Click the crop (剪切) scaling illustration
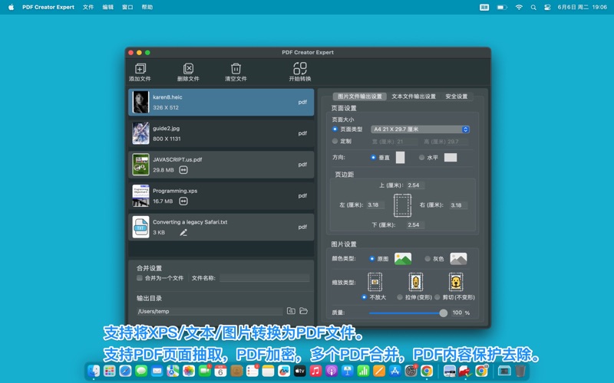Viewport: 614px width, 383px height. point(456,282)
